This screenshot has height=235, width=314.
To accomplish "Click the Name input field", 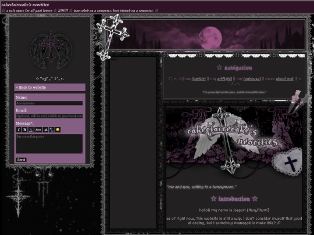I will pos(49,103).
